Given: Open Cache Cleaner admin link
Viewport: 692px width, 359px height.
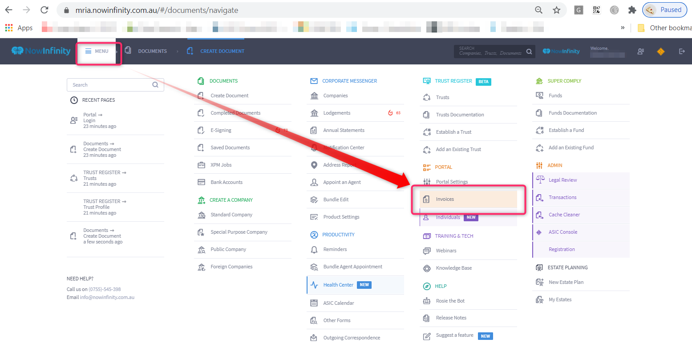Looking at the screenshot, I should 564,215.
